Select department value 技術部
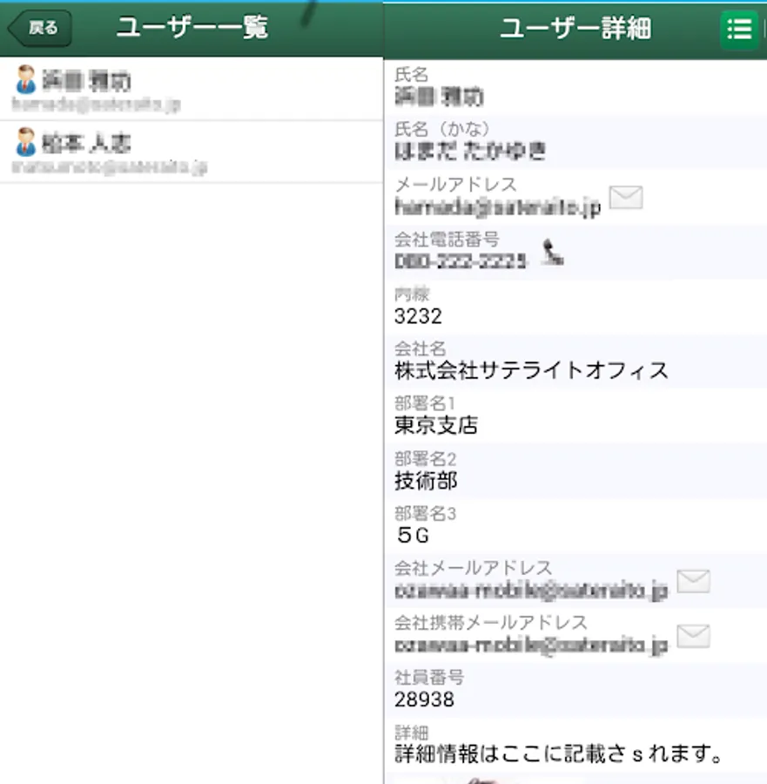This screenshot has height=784, width=767. click(x=426, y=481)
